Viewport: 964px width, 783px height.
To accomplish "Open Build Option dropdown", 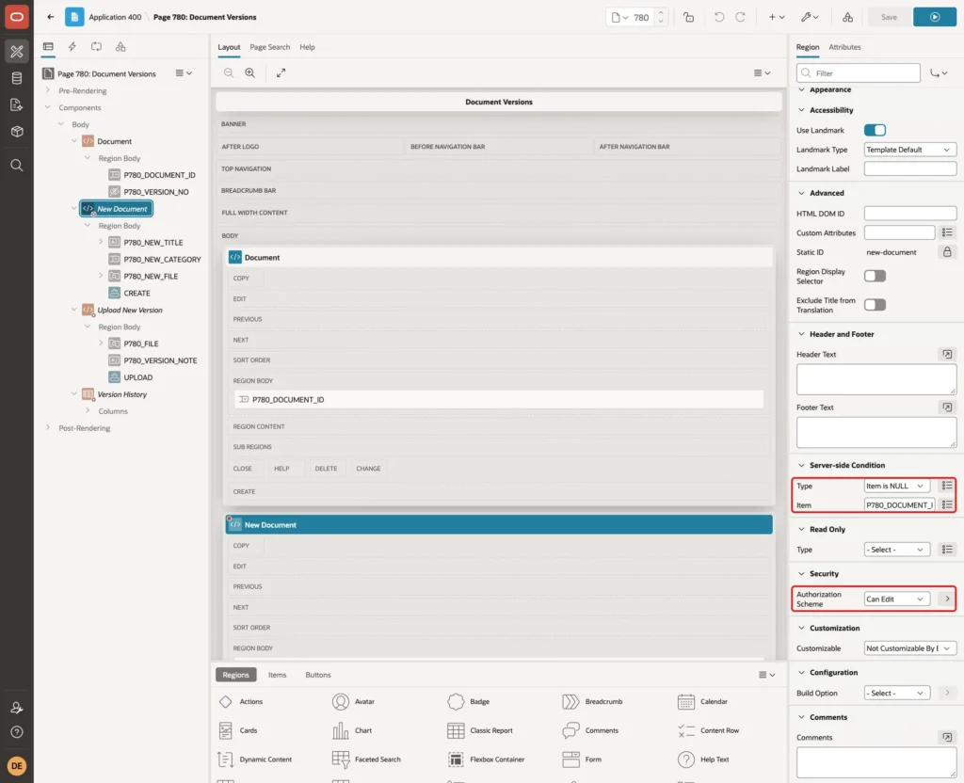I will [896, 693].
